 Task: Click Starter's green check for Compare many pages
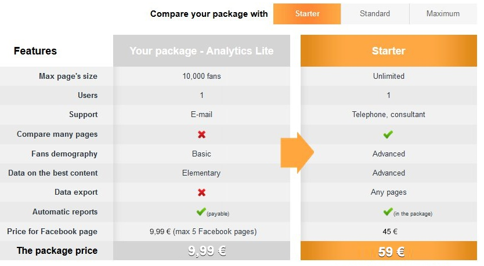pyautogui.click(x=388, y=134)
